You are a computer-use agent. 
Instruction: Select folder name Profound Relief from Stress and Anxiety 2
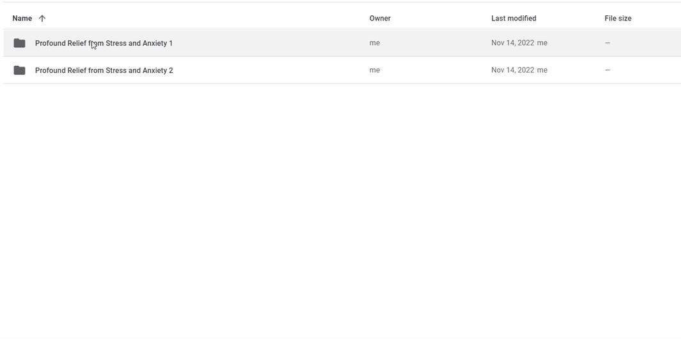pyautogui.click(x=103, y=70)
